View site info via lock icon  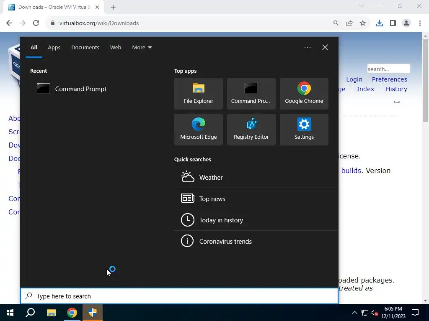[x=53, y=23]
